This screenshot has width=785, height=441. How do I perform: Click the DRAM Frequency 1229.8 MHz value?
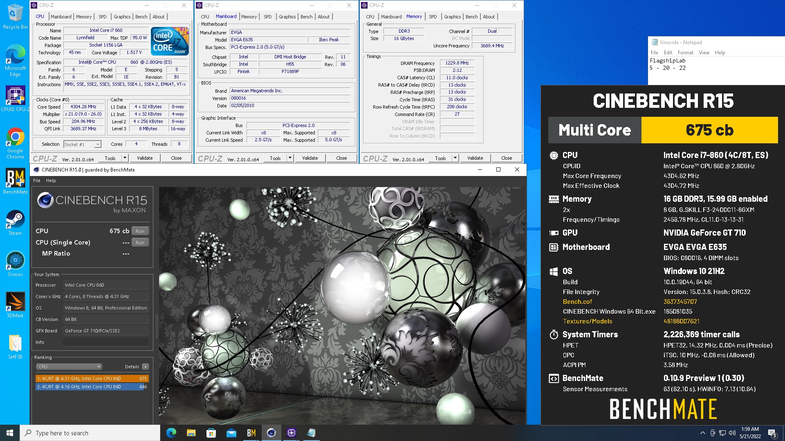[x=457, y=63]
